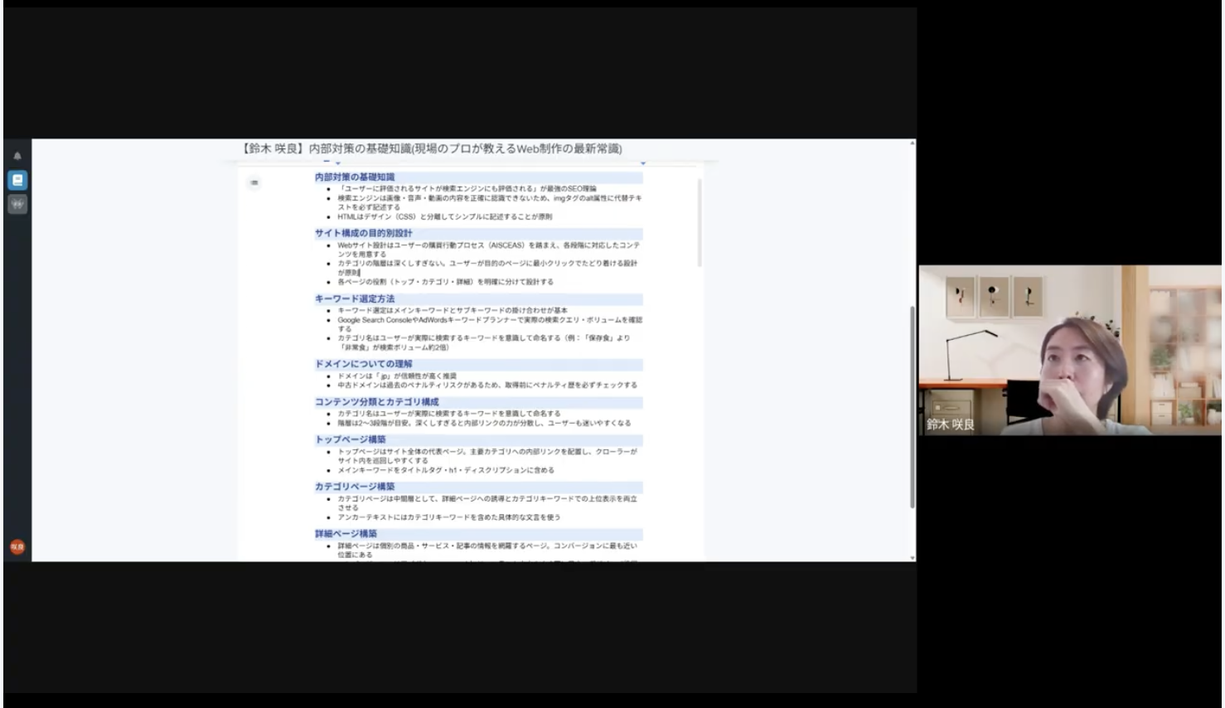1225x708 pixels.
Task: Toggle the document outline list icon
Action: [x=254, y=182]
